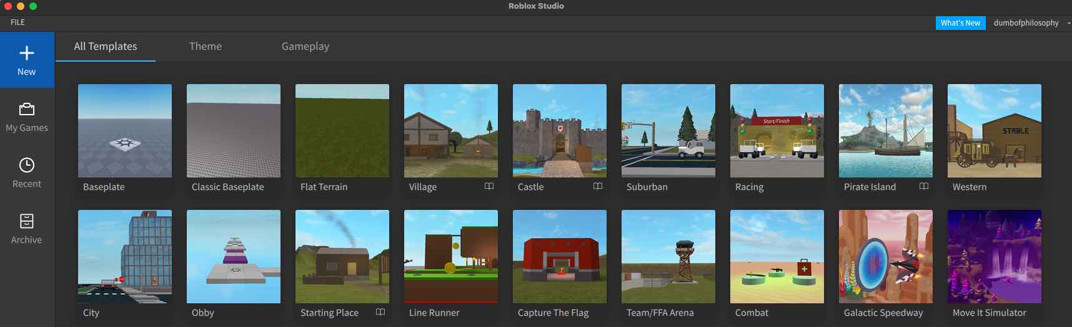The width and height of the screenshot is (1072, 327).
Task: Select the Village template thumbnail
Action: 451,131
